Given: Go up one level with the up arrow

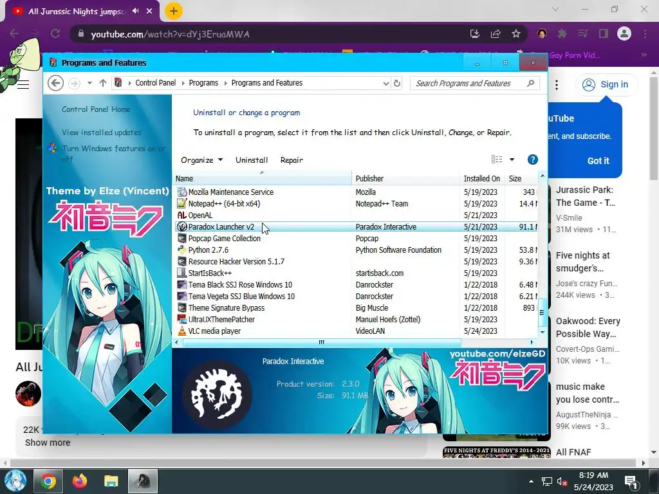Looking at the screenshot, I should (102, 83).
